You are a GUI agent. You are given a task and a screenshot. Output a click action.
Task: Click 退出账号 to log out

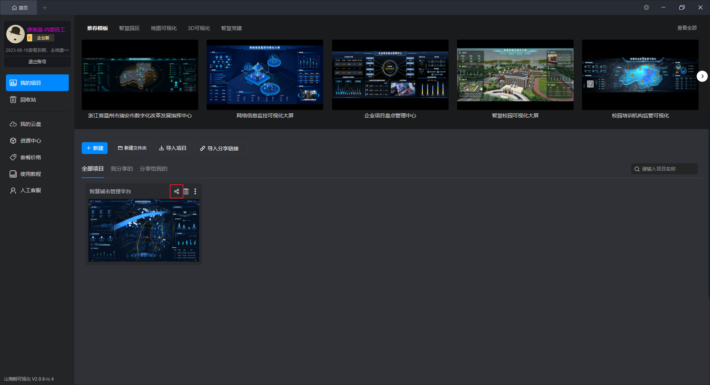click(37, 62)
